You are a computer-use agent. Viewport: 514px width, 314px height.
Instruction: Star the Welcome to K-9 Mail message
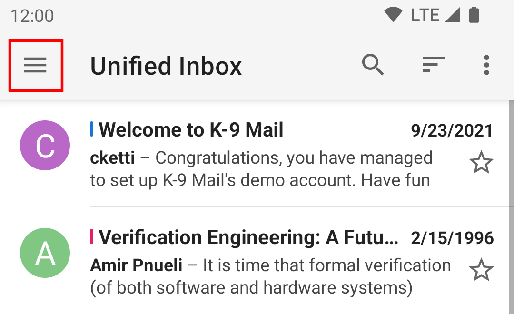481,162
